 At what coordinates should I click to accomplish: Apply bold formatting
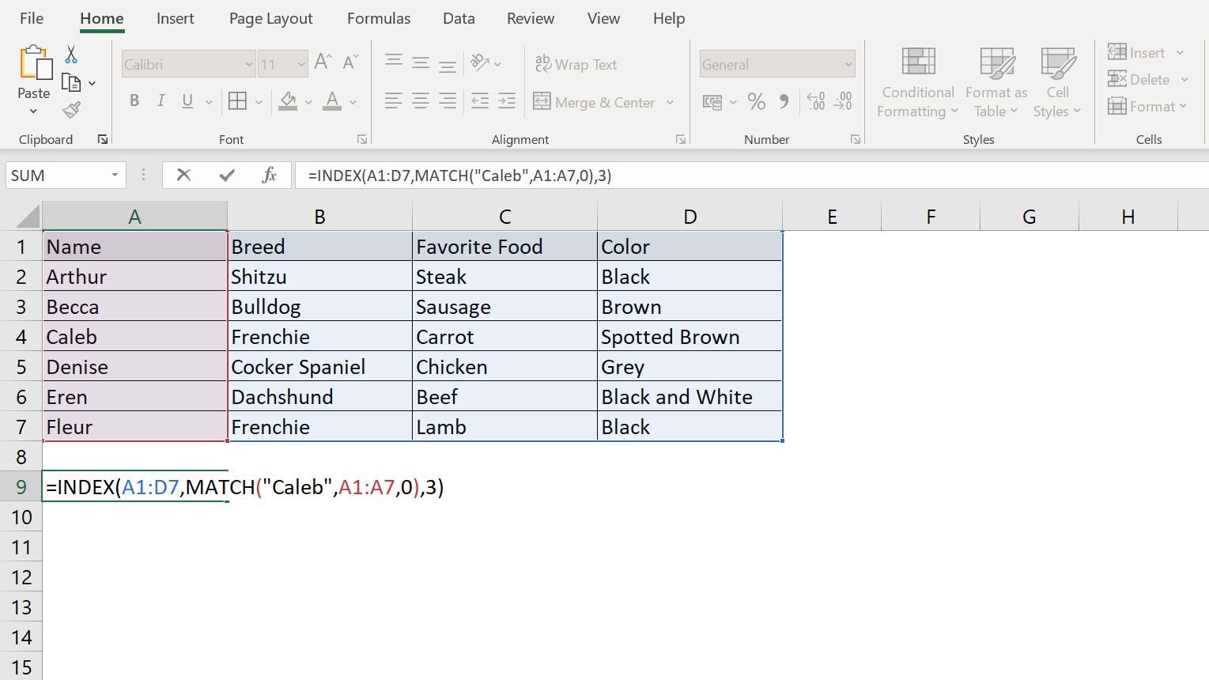tap(134, 100)
